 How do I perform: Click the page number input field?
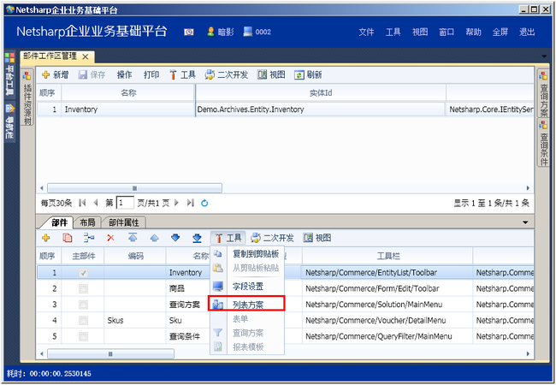tap(125, 203)
